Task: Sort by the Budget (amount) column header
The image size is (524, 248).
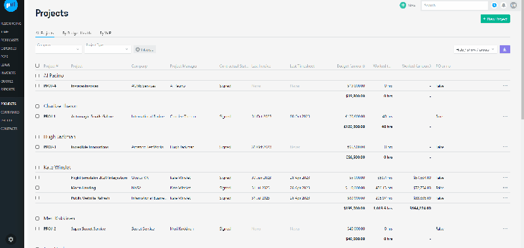Action: click(351, 66)
